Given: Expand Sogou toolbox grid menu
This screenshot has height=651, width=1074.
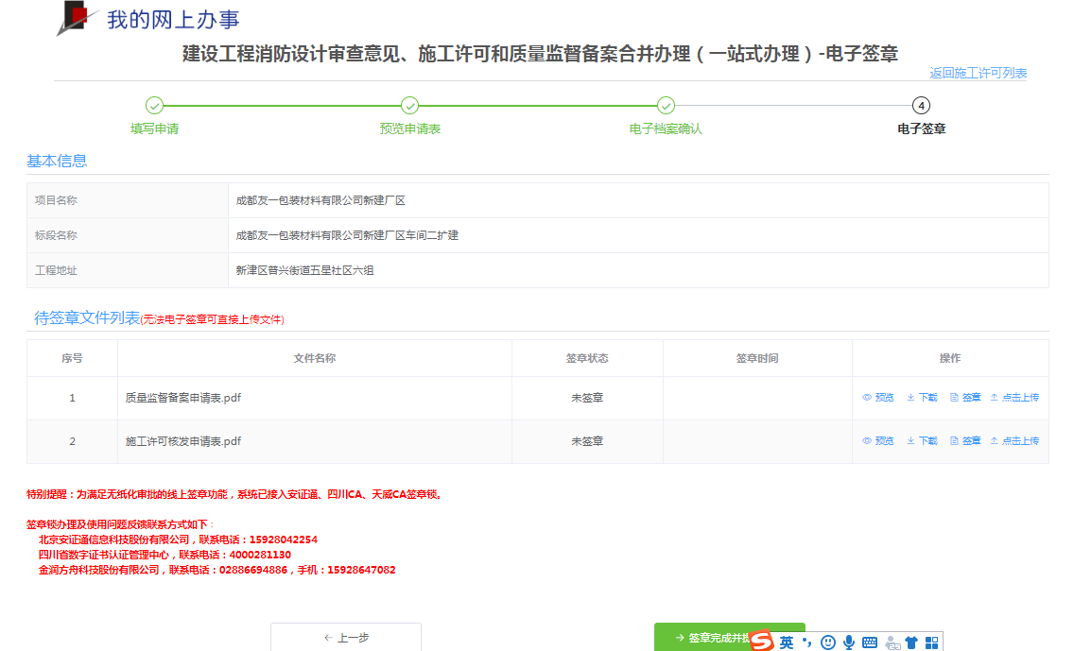Looking at the screenshot, I should 931,642.
